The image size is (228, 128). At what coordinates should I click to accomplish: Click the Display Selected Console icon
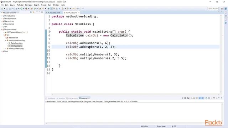pos(209,98)
